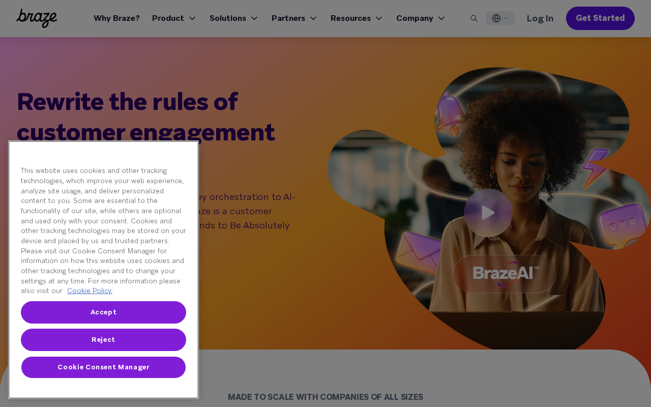
Task: Play the hero video
Action: tap(488, 213)
